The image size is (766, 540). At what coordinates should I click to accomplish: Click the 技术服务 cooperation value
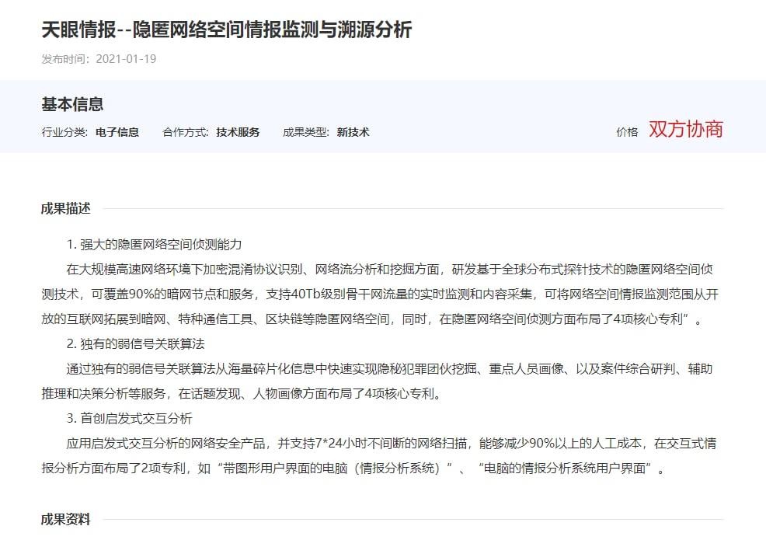click(238, 132)
